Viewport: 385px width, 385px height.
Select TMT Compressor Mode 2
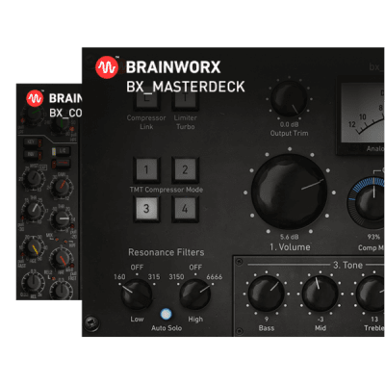tap(185, 169)
